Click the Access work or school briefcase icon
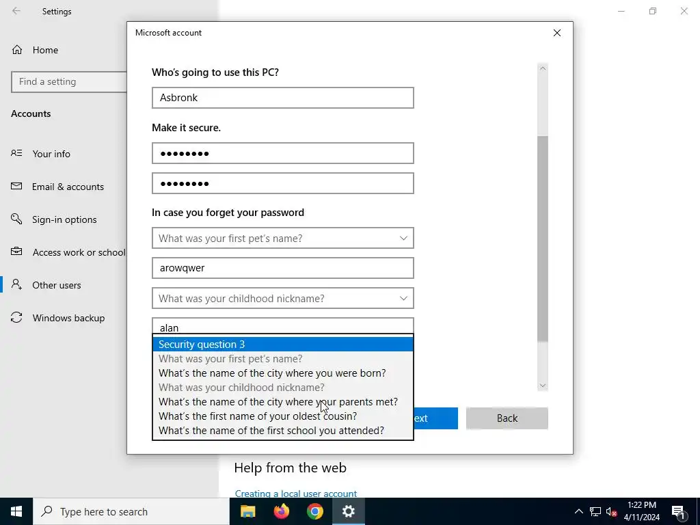700x525 pixels. [16, 252]
